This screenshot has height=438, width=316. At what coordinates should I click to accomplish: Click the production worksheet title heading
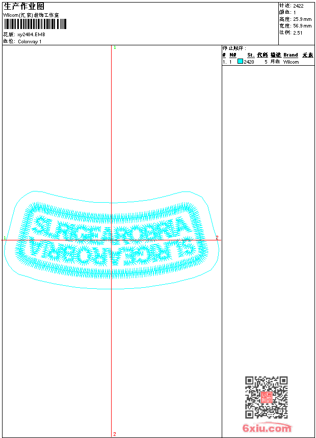tap(24, 7)
